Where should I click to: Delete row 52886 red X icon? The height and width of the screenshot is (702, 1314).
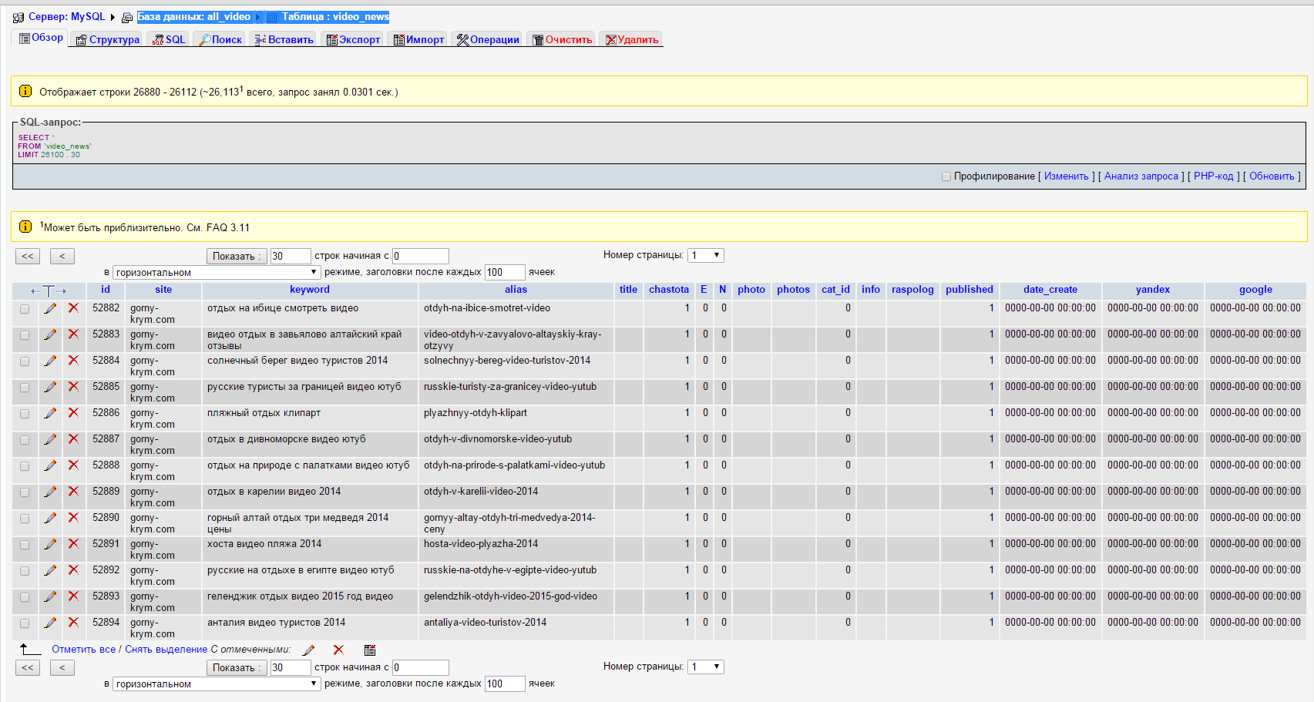(73, 413)
